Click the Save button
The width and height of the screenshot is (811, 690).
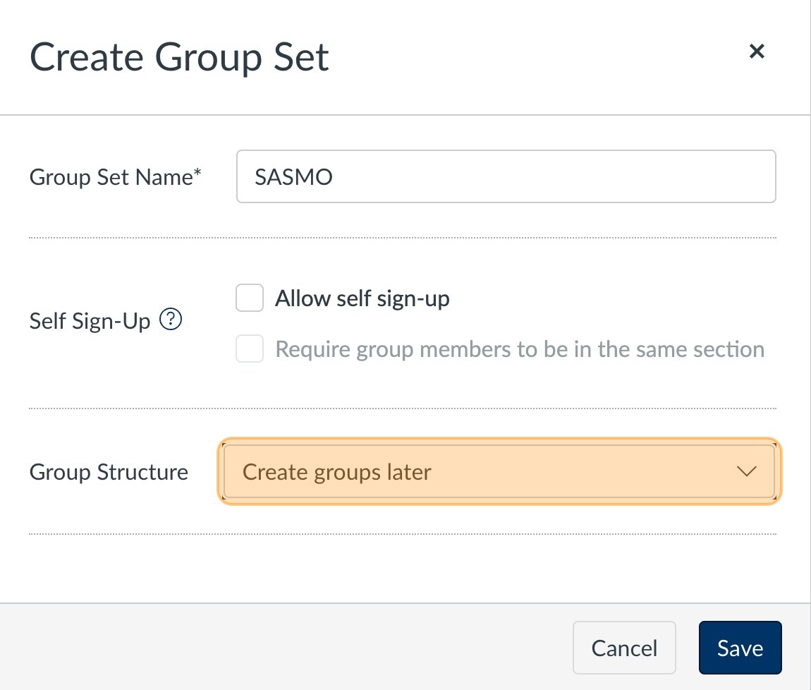[740, 647]
